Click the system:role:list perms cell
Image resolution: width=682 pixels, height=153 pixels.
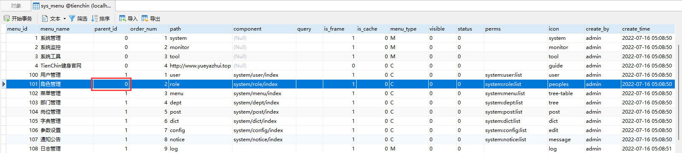516,84
